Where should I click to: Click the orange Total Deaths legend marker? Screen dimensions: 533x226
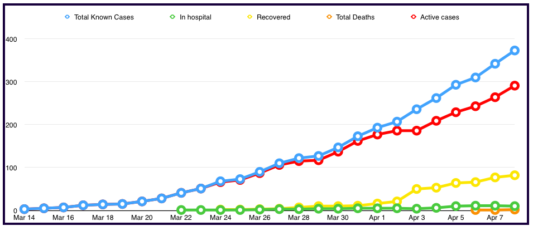point(329,17)
